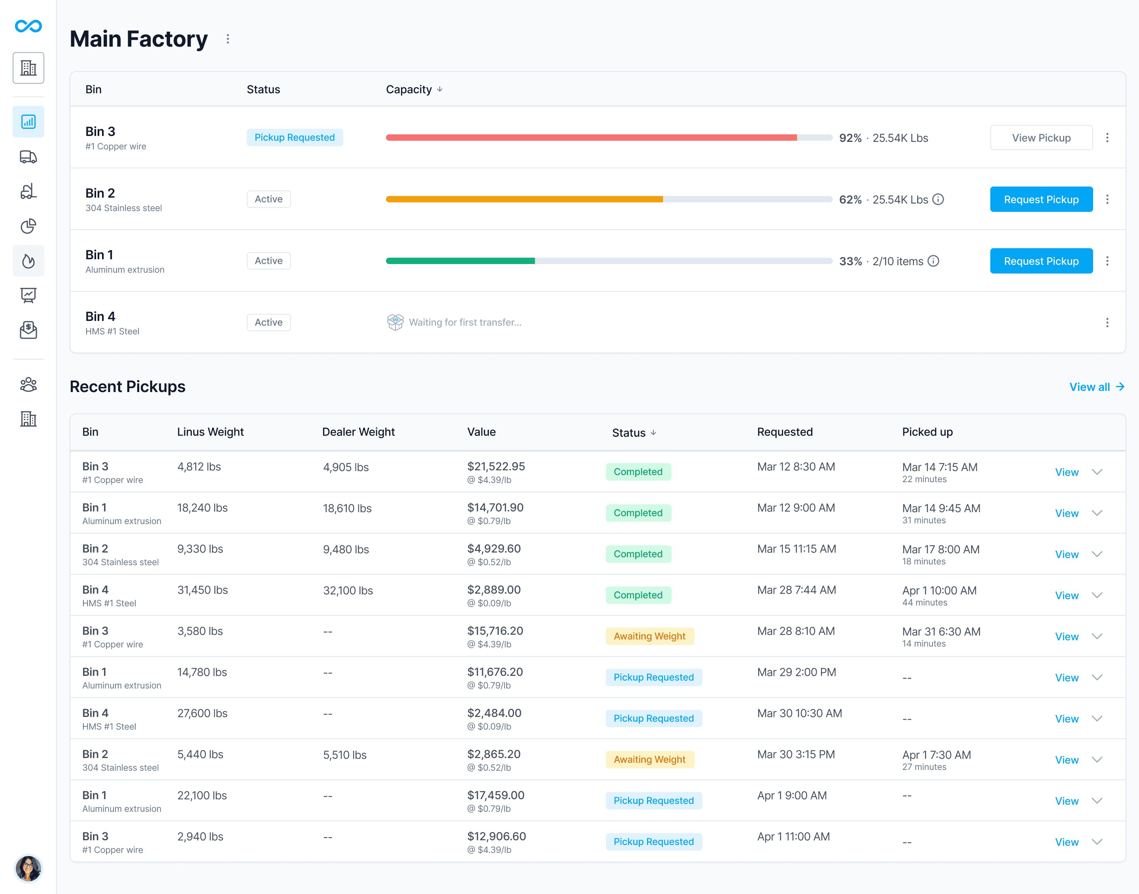This screenshot has height=894, width=1139.
Task: Expand the Bin 4 Mar 30 pickup row
Action: [x=1097, y=719]
